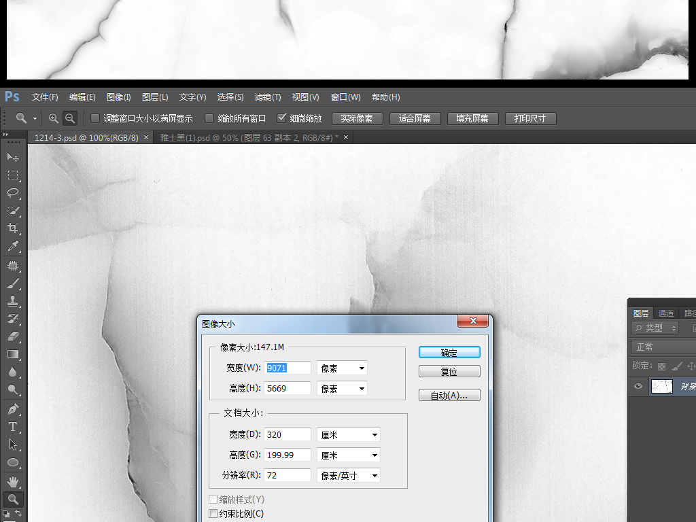Switch to the 雅士黑(1).psd document tab
Viewport: 696px width, 522px height.
click(248, 137)
